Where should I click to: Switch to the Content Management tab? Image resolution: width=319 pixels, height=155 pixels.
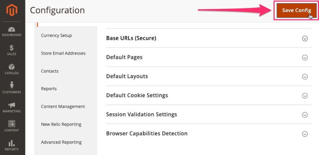63,106
